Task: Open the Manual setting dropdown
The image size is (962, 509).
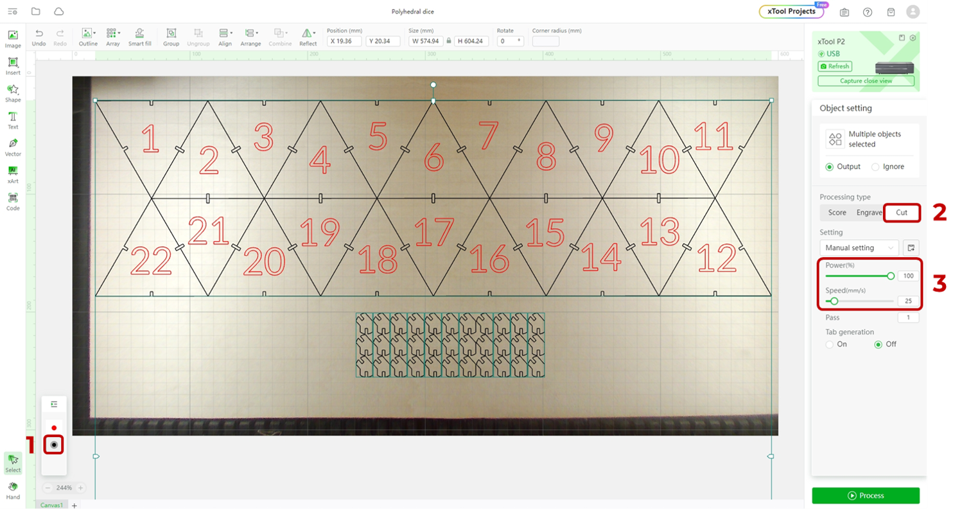Action: click(859, 247)
